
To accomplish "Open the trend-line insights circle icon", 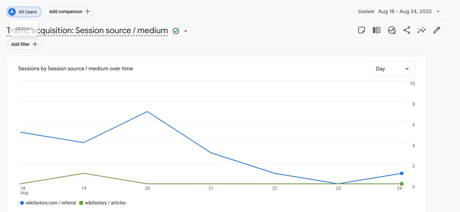I will click(x=392, y=30).
